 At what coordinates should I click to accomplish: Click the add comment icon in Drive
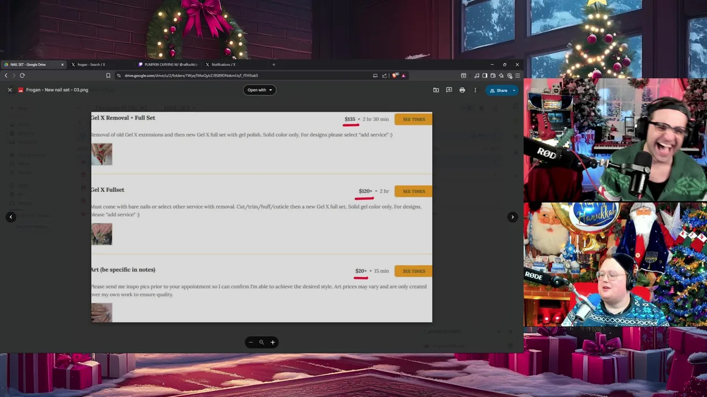(x=449, y=90)
